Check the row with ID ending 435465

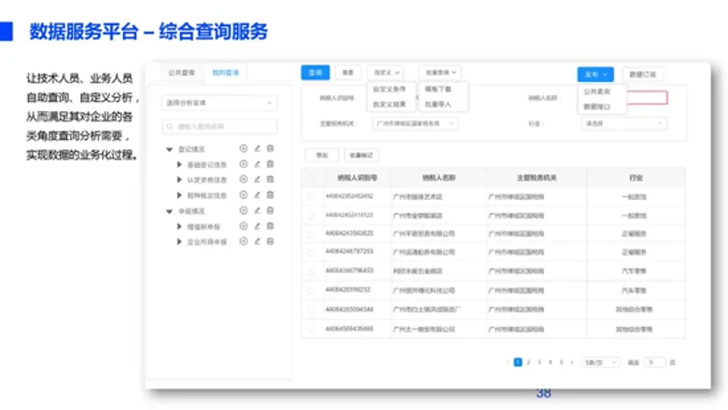coord(311,329)
